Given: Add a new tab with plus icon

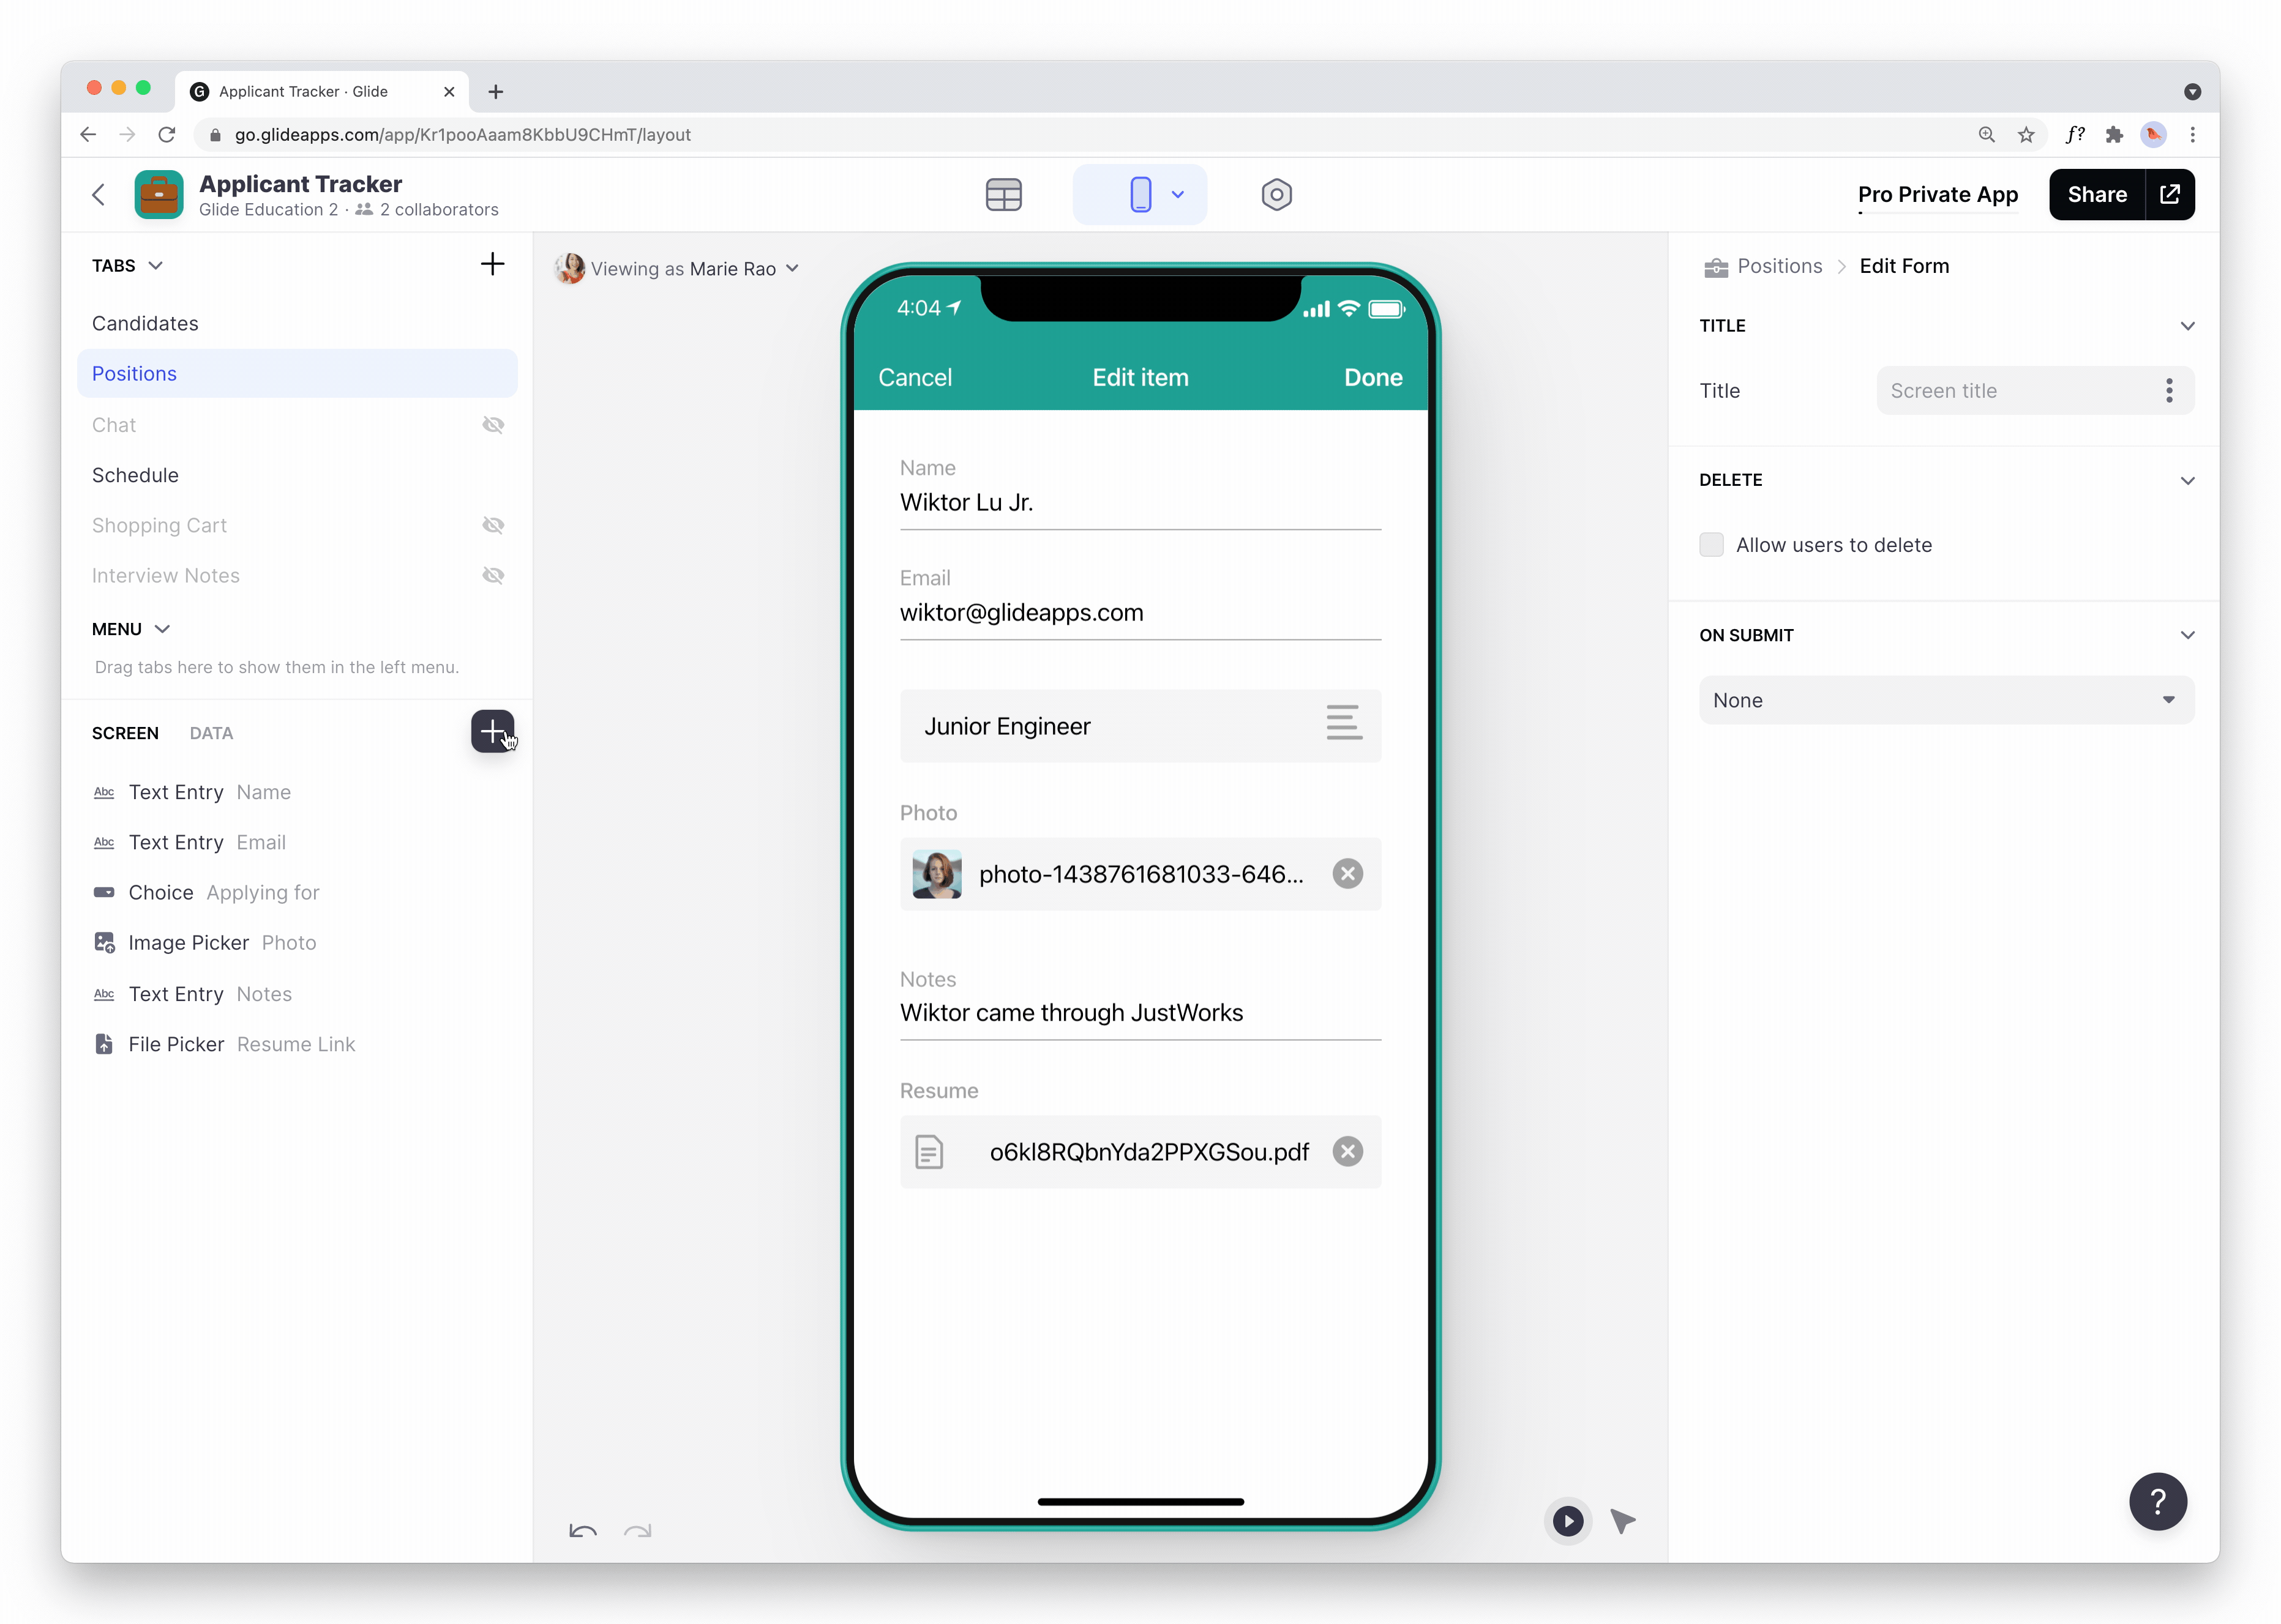Looking at the screenshot, I should (492, 264).
